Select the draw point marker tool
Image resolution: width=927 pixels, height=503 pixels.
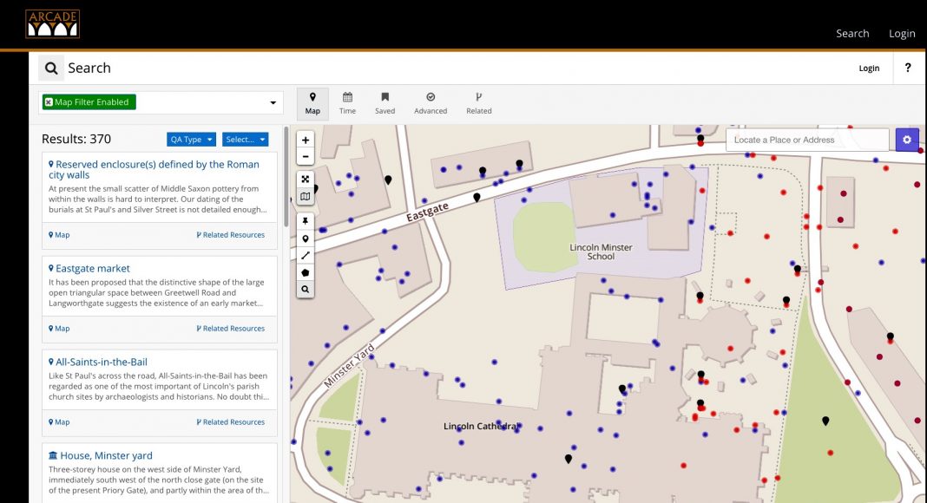[306, 238]
